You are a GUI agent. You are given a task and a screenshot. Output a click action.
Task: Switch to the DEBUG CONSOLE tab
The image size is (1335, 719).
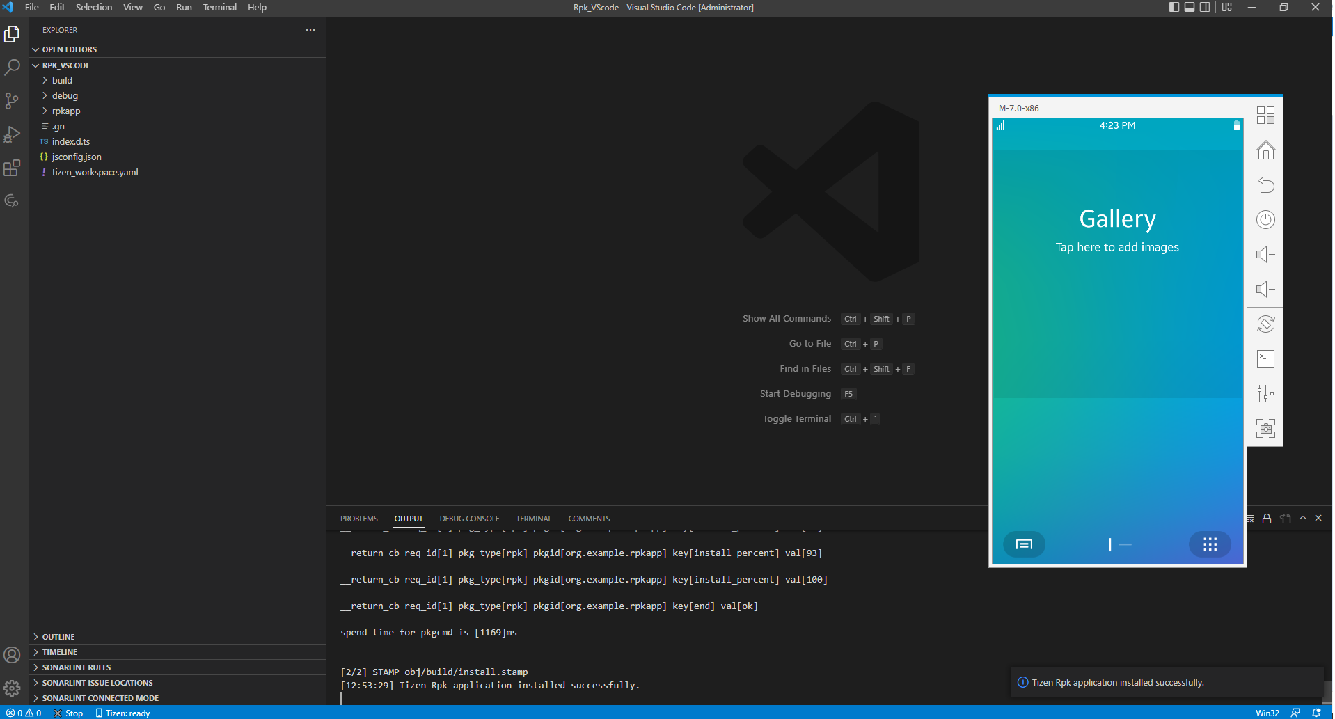click(x=469, y=518)
